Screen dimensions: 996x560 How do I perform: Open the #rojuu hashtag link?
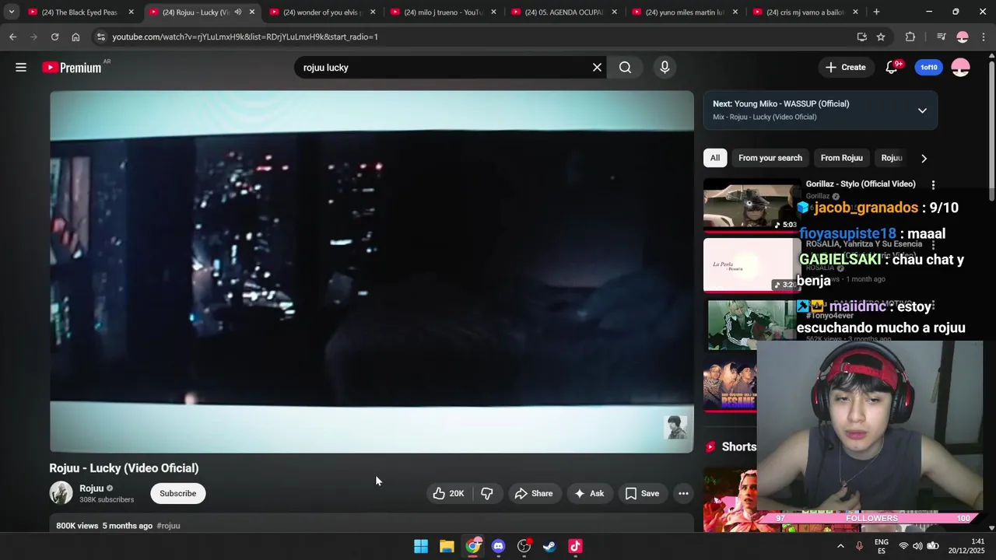click(x=168, y=526)
